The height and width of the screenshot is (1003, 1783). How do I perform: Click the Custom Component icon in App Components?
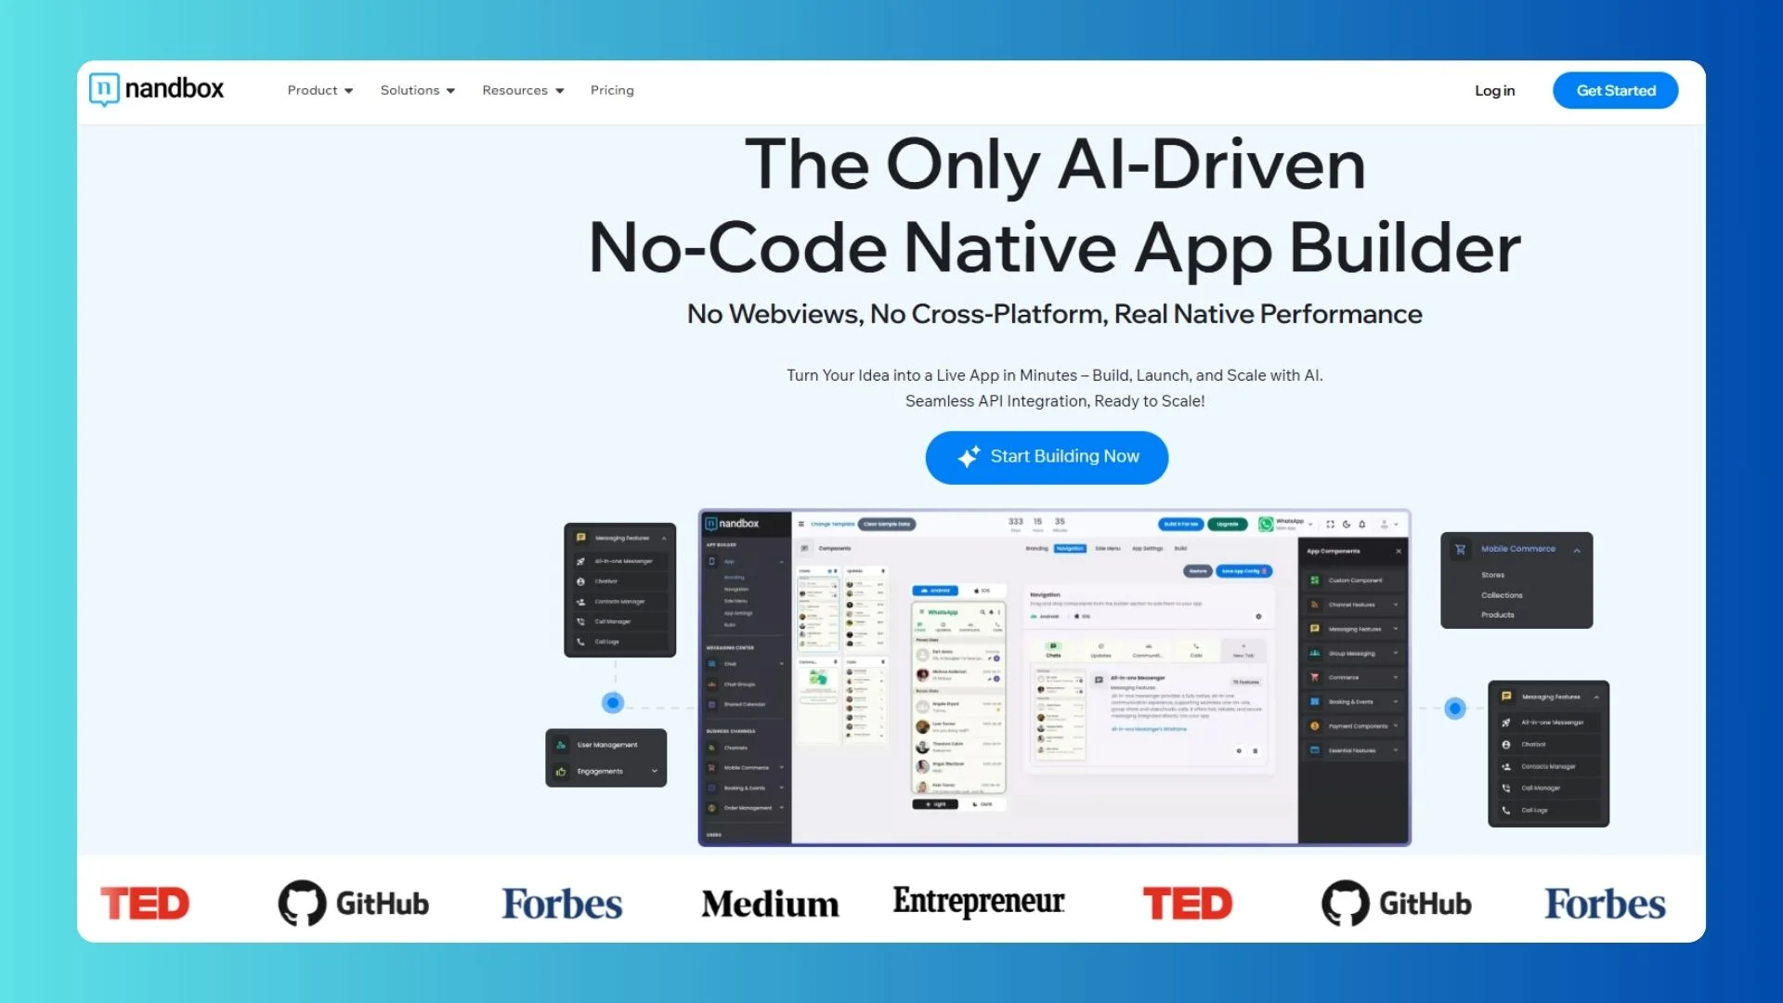1314,580
